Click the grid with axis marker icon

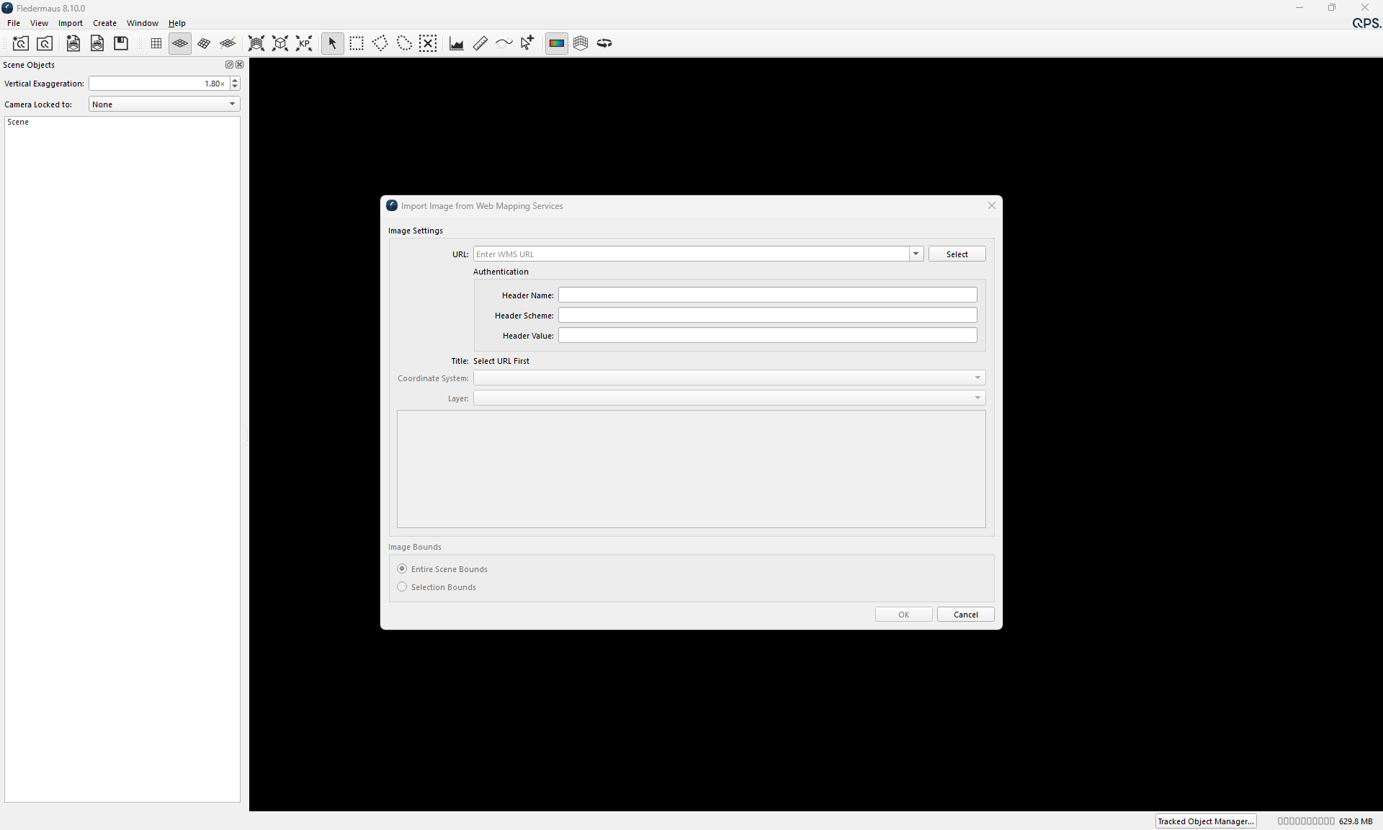click(x=228, y=43)
